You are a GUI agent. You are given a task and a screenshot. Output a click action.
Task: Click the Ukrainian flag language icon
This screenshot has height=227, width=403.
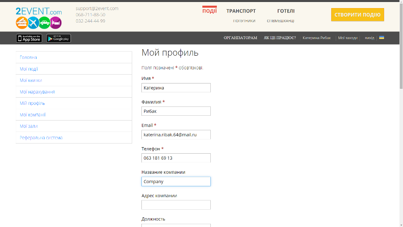pyautogui.click(x=381, y=37)
